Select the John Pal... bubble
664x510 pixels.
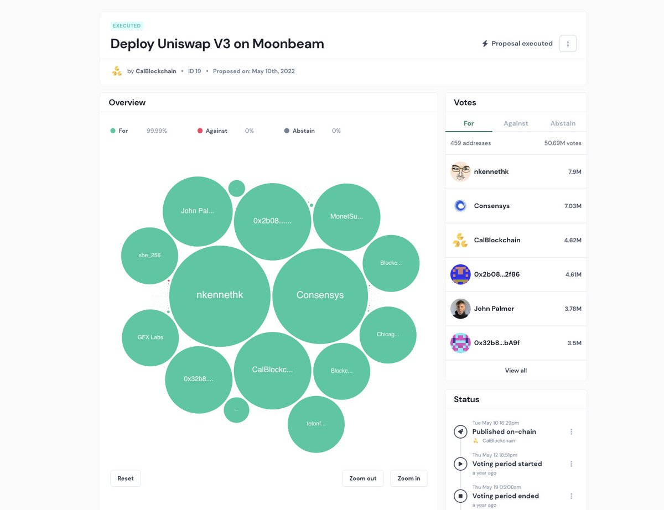pyautogui.click(x=198, y=211)
